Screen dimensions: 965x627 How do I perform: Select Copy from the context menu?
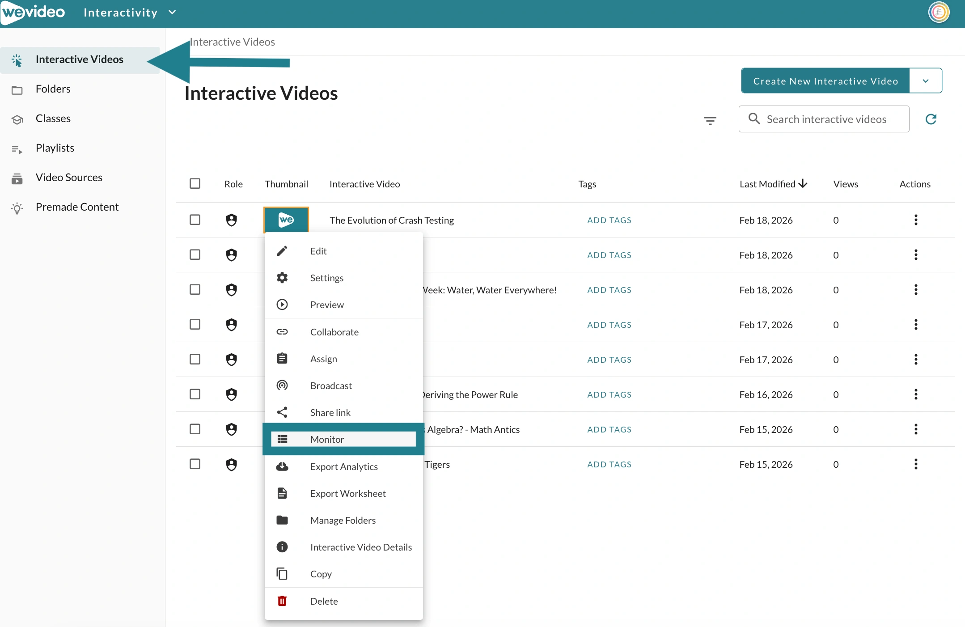click(343, 574)
